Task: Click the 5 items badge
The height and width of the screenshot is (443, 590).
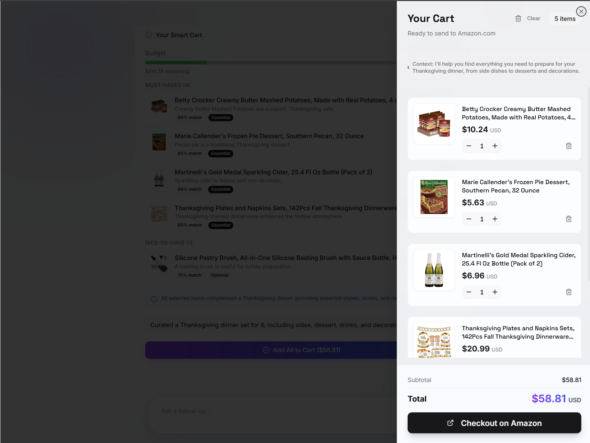Action: [564, 19]
